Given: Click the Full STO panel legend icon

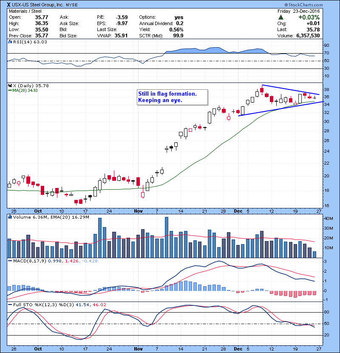Looking at the screenshot, I should tap(10, 305).
